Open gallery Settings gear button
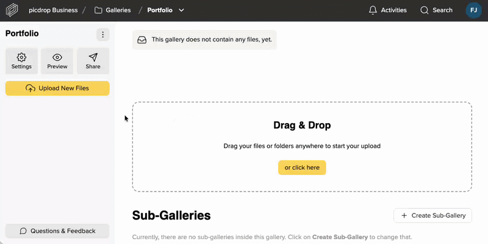488x244 pixels. click(x=21, y=61)
